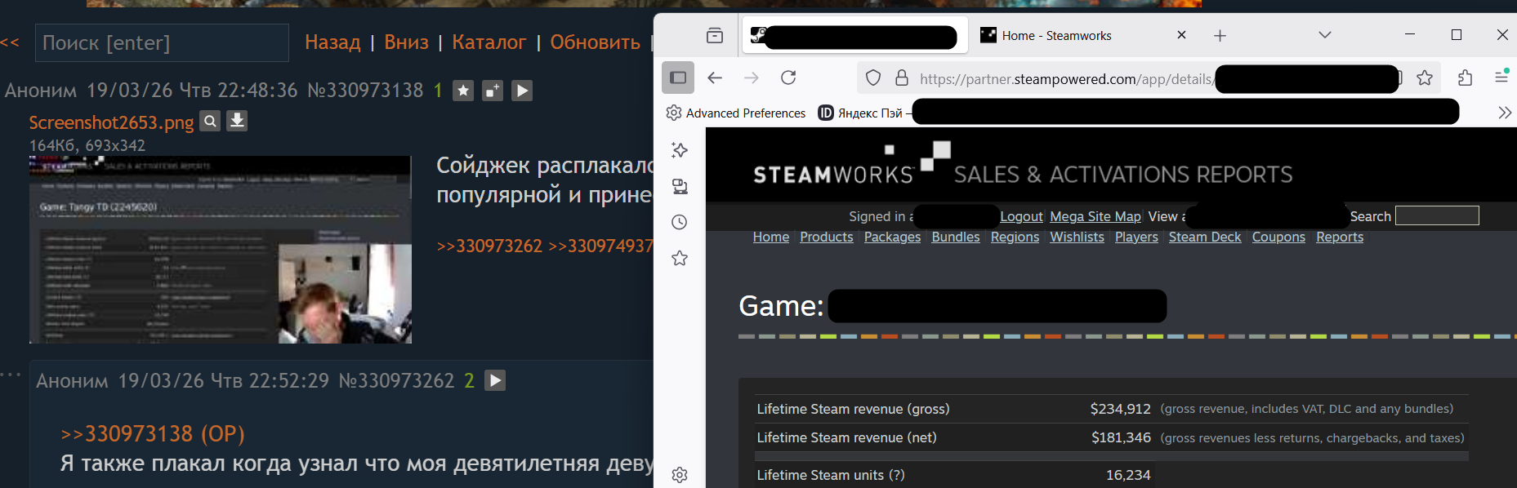1517x488 pixels.
Task: Click play icon on post №330973138
Action: (522, 91)
